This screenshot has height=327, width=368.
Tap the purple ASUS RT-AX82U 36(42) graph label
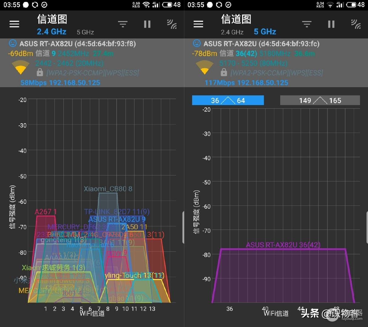tap(283, 245)
